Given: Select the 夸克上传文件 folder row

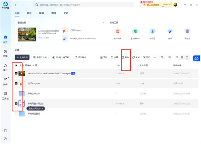Looking at the screenshot, I should pos(106,93).
